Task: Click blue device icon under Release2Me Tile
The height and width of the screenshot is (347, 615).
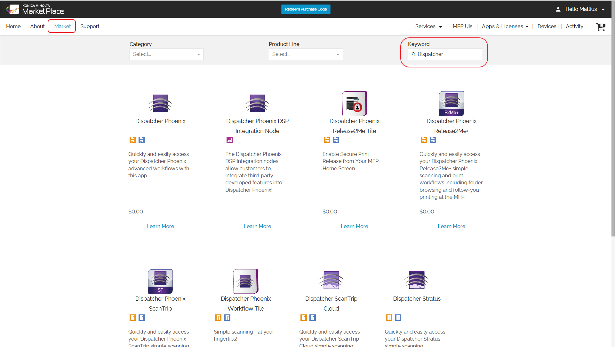Action: (x=336, y=140)
